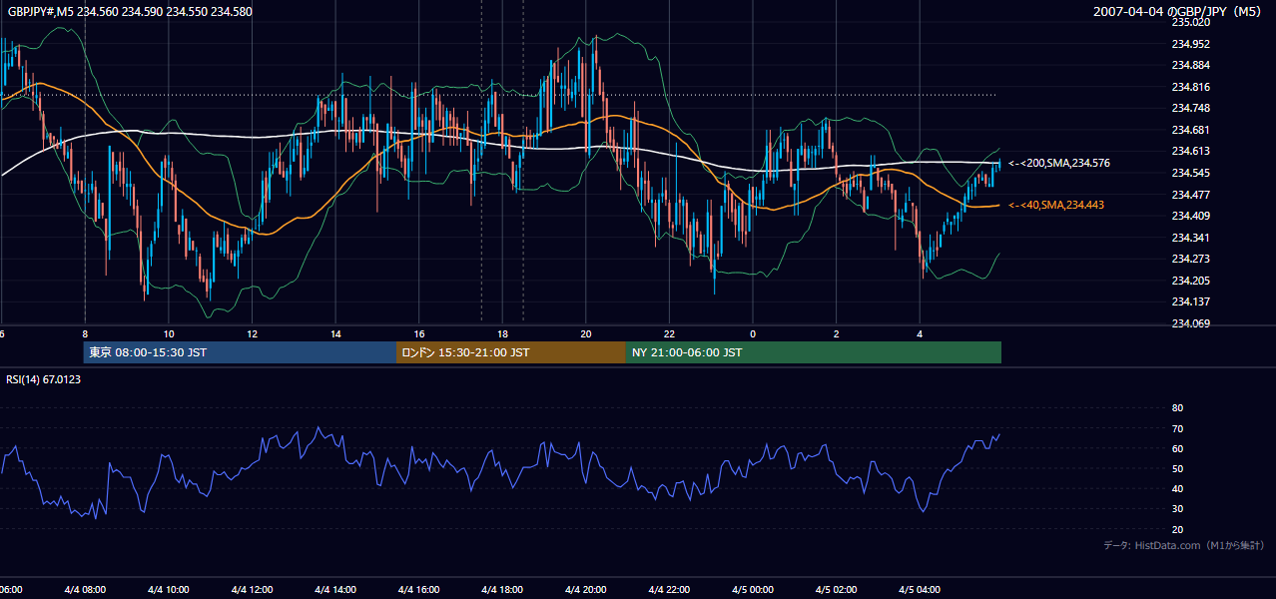Click the RSI(14) 67.0123 indicator label
1276x599 pixels.
pyautogui.click(x=44, y=379)
